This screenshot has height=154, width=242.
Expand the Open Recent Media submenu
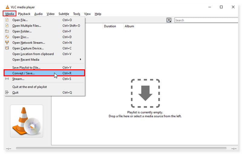[x=80, y=60]
